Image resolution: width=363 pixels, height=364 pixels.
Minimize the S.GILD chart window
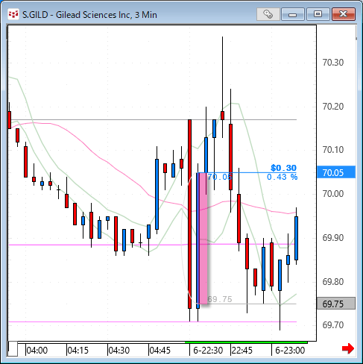[x=293, y=14]
